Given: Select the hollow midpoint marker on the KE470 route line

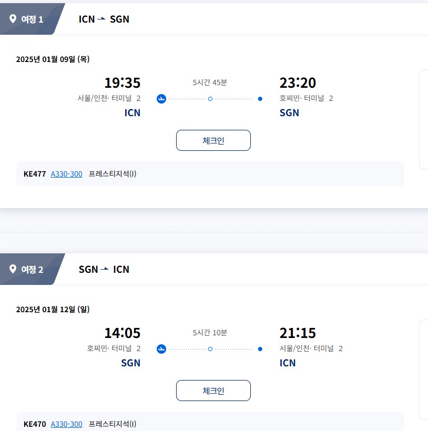Looking at the screenshot, I should 210,349.
